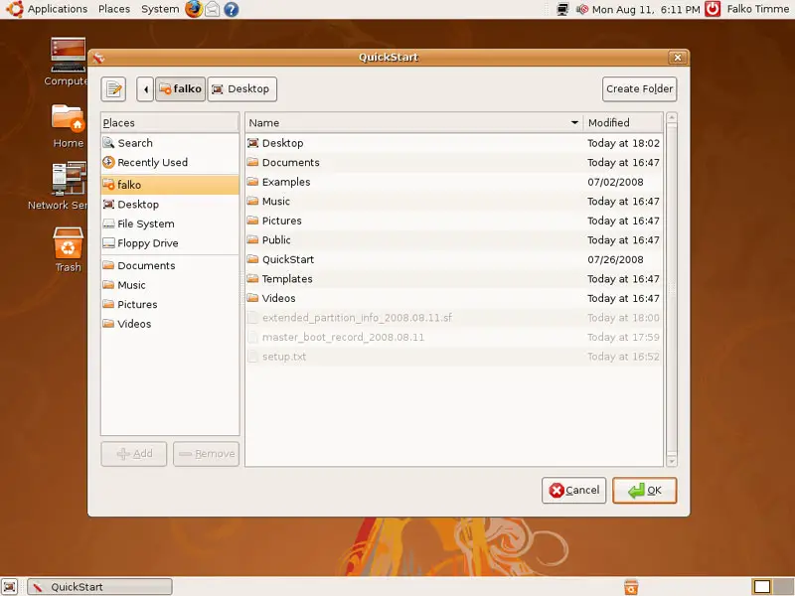Close the QuickStart dialog window
The width and height of the screenshot is (795, 596).
(678, 58)
